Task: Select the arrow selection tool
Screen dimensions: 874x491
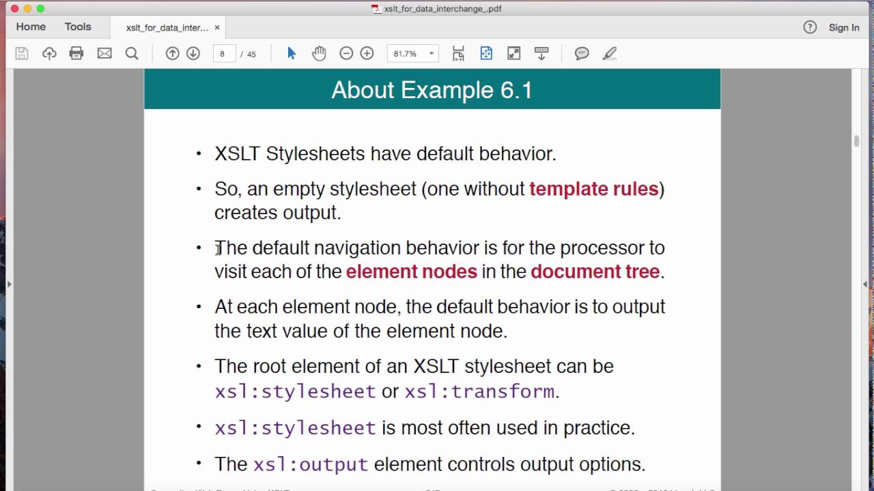Action: pos(292,53)
